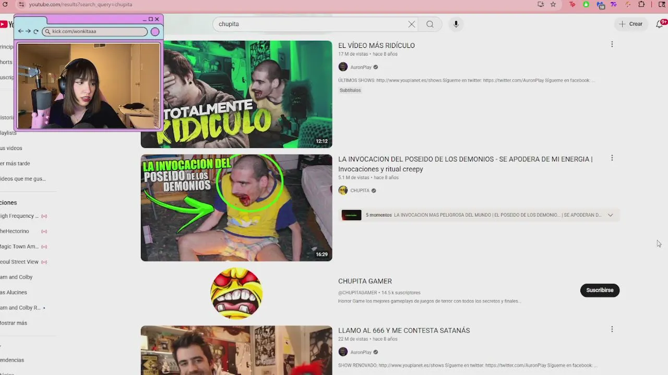Screen dimensions: 668x375
Task: Open CHUPITA GAMER channel avatar
Action: 236,293
